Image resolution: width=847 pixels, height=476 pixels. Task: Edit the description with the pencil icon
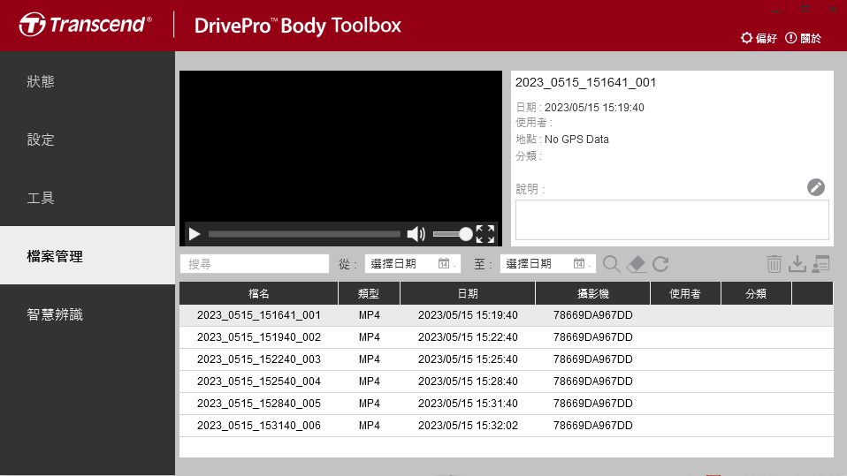point(816,187)
